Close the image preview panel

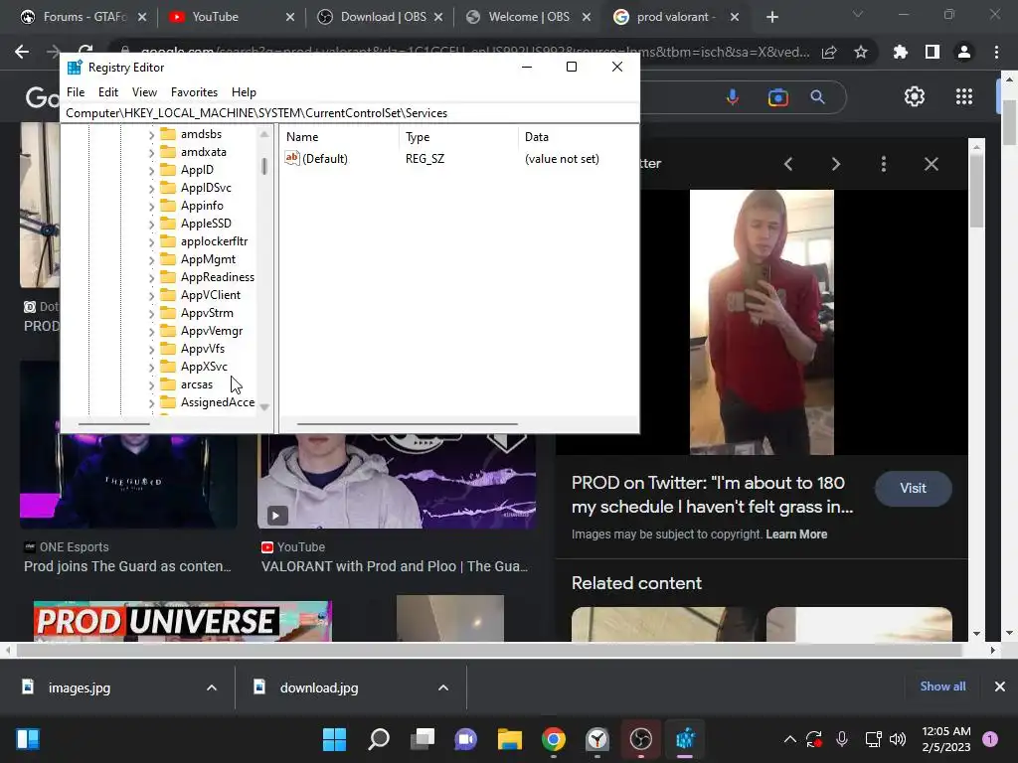pos(931,164)
